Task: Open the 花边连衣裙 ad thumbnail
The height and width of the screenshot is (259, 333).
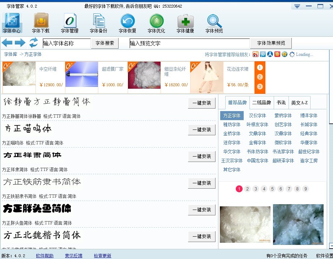Action: coord(207,77)
